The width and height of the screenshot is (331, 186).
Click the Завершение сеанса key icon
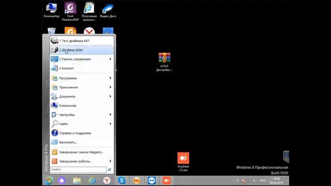pyautogui.click(x=54, y=152)
